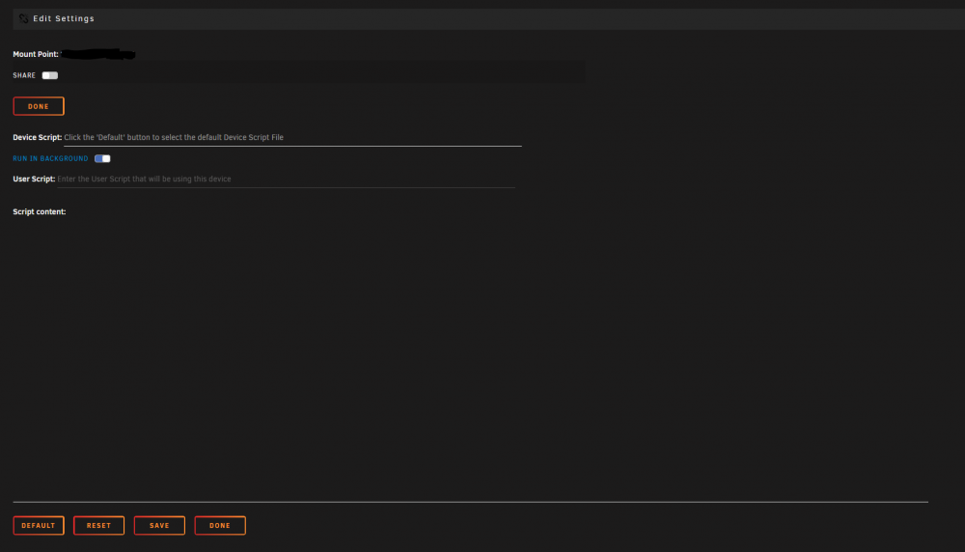Click the redacted Mount Point value
Viewport: 965px width, 552px height.
(97, 54)
